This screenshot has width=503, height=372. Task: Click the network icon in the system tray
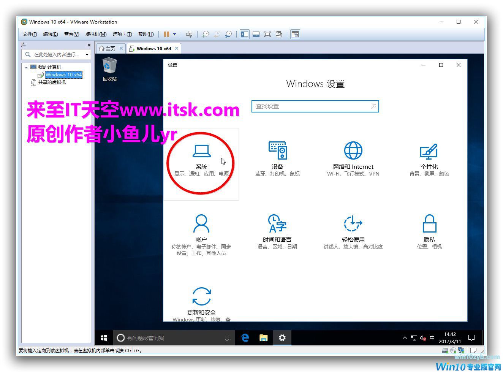414,338
